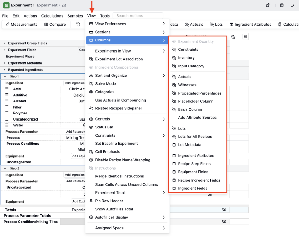The height and width of the screenshot is (237, 299).
Task: Click Add Ingredient button in Step 1
Action: tap(75, 83)
